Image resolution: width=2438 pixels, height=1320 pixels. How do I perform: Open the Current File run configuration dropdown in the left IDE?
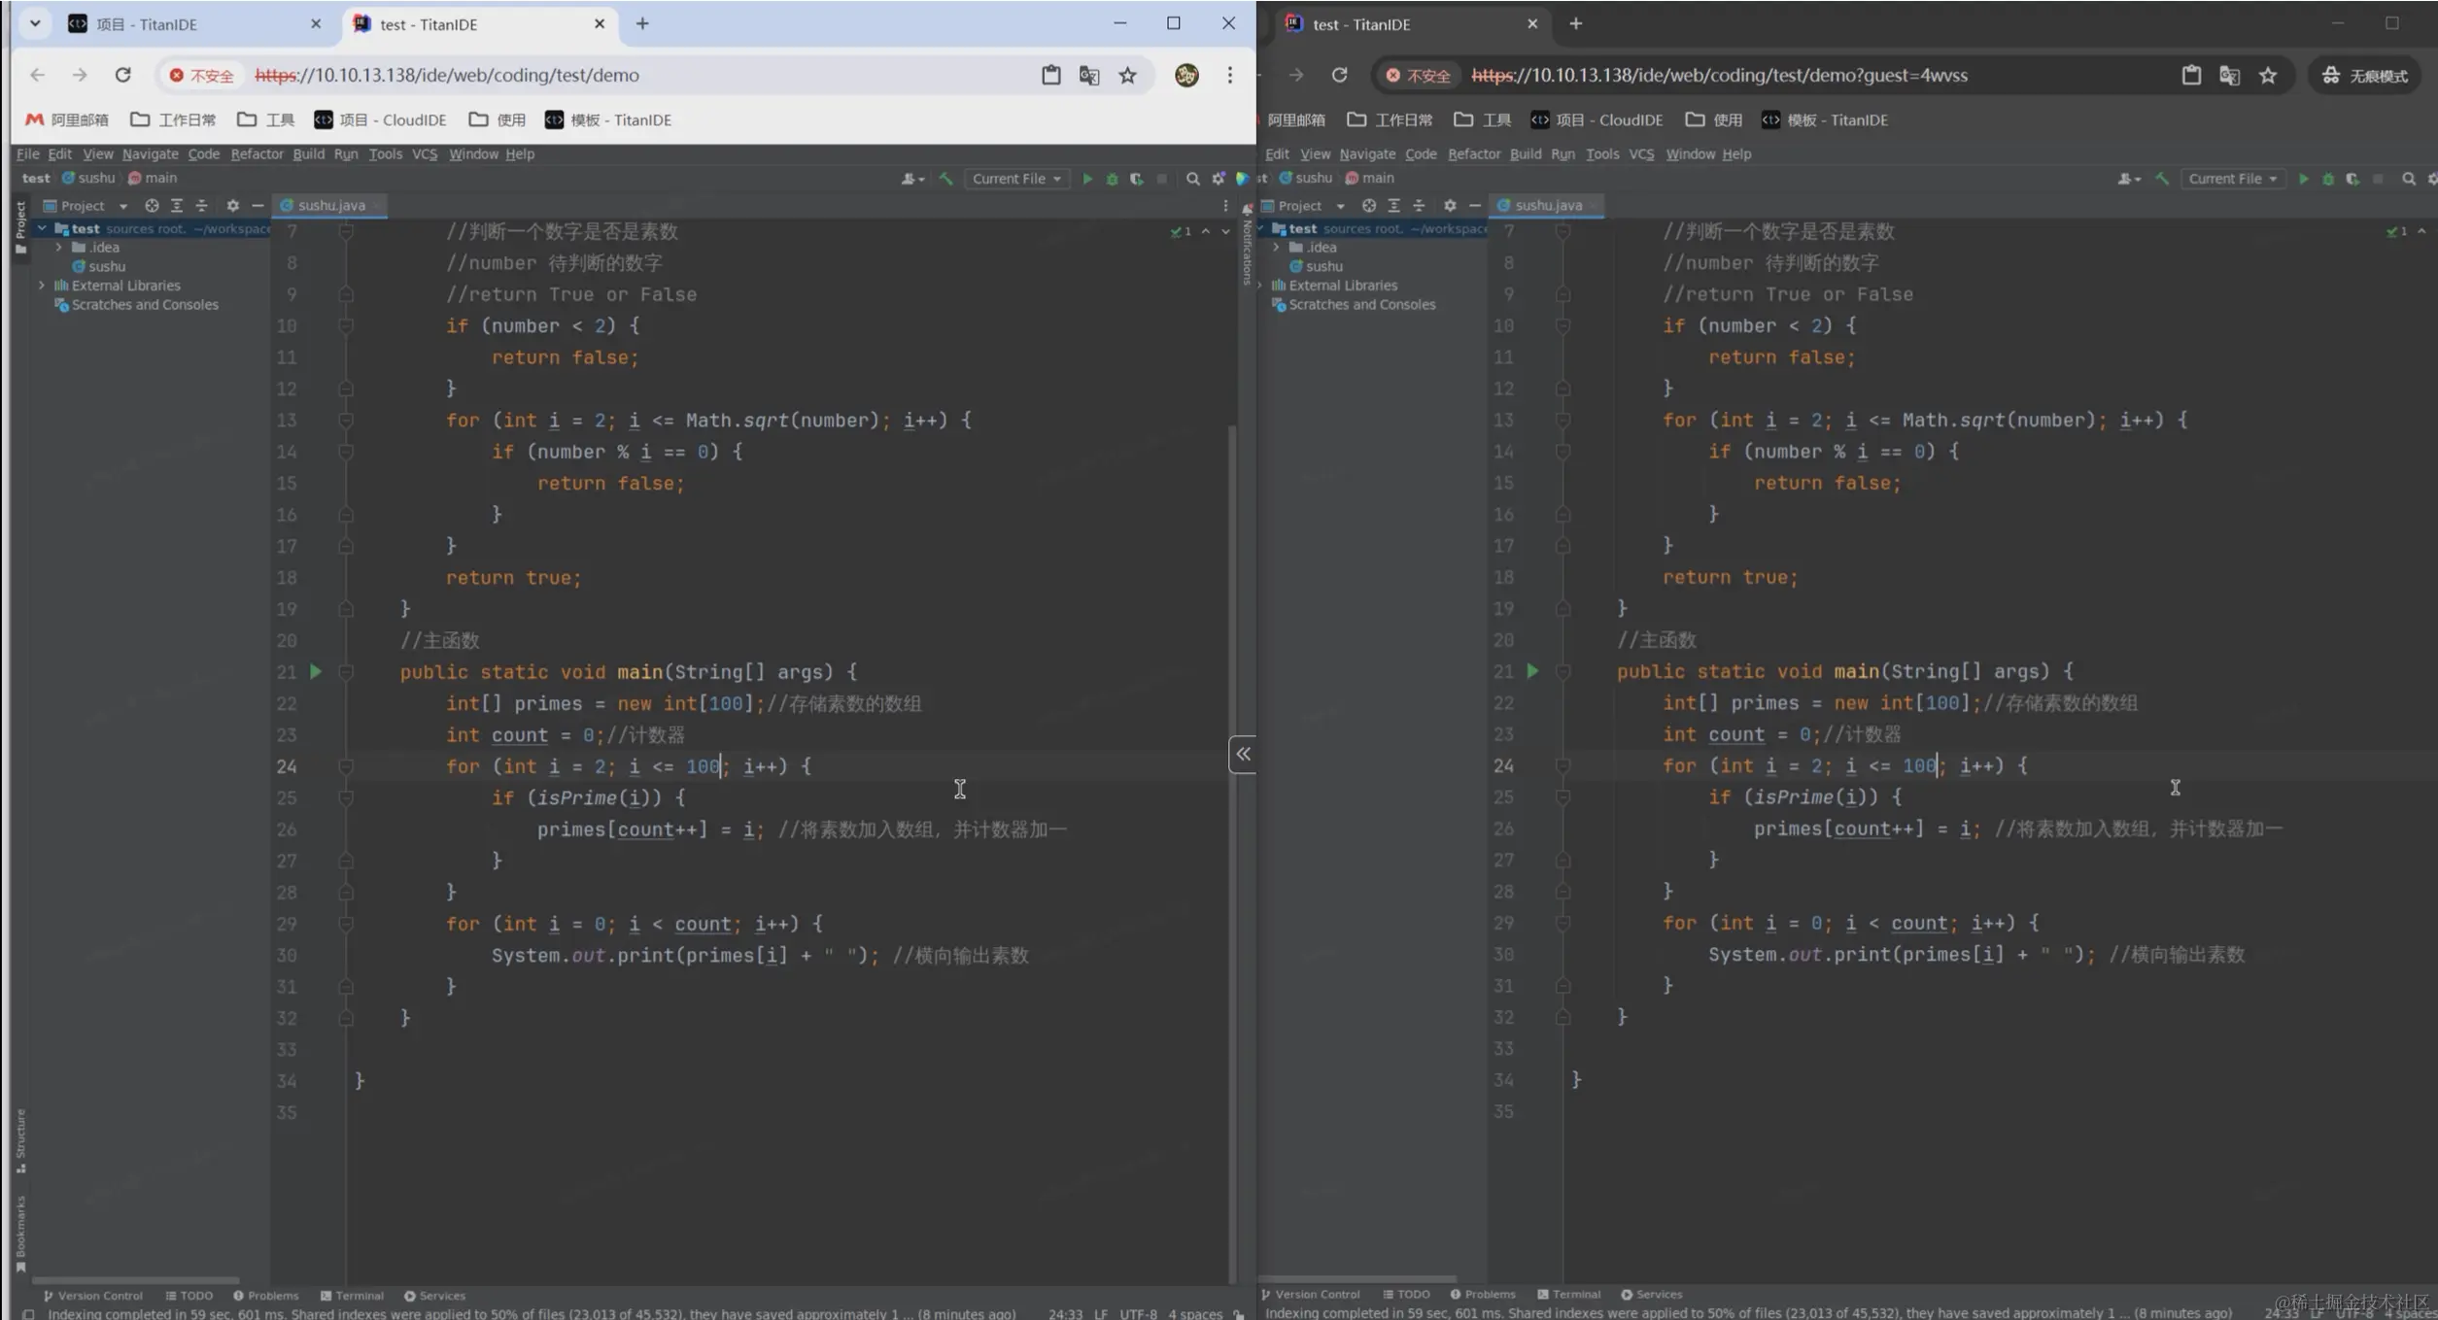click(x=1016, y=179)
